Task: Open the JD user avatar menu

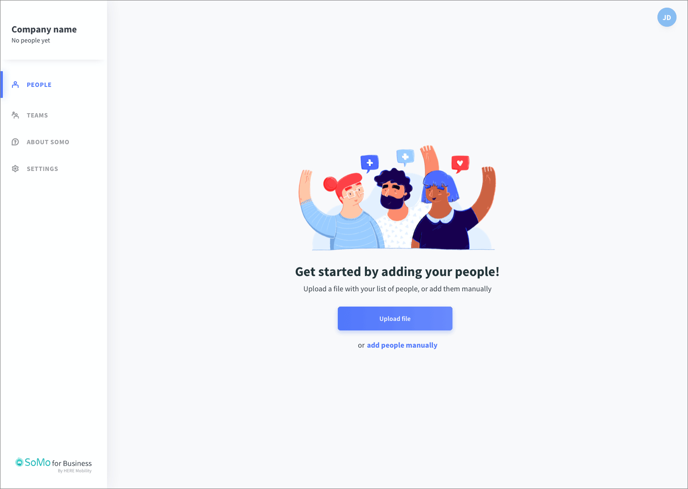Action: click(667, 17)
